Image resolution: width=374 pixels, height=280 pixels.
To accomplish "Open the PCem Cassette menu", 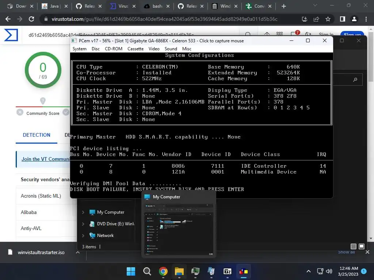I will point(136,49).
